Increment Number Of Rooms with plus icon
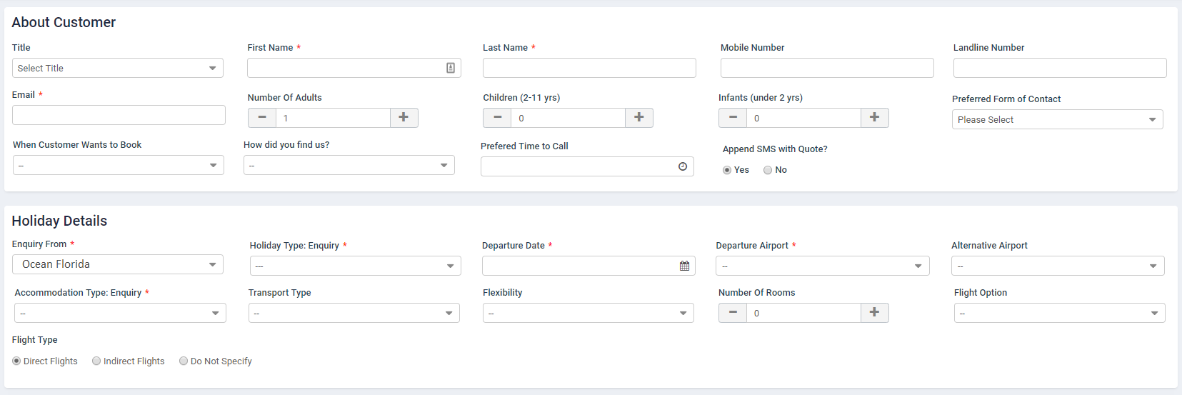This screenshot has width=1182, height=395. point(874,312)
